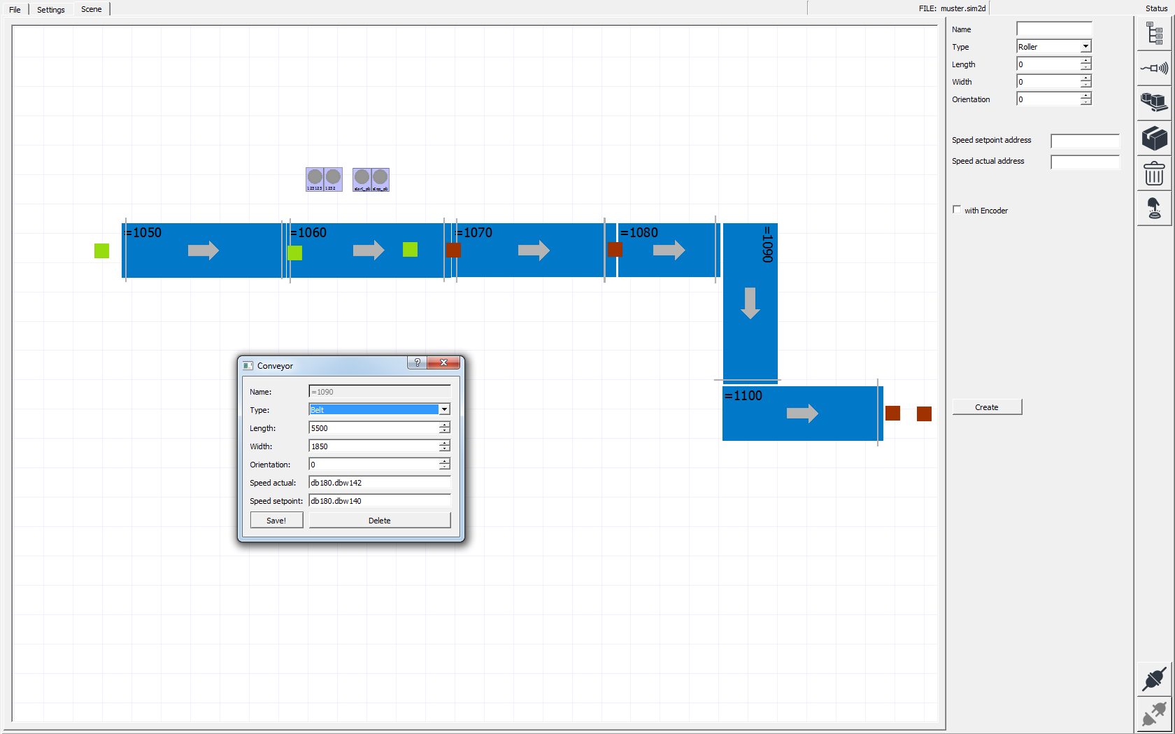Select the first red box after conveyor =1100
Viewport: 1175px width, 734px height.
892,413
